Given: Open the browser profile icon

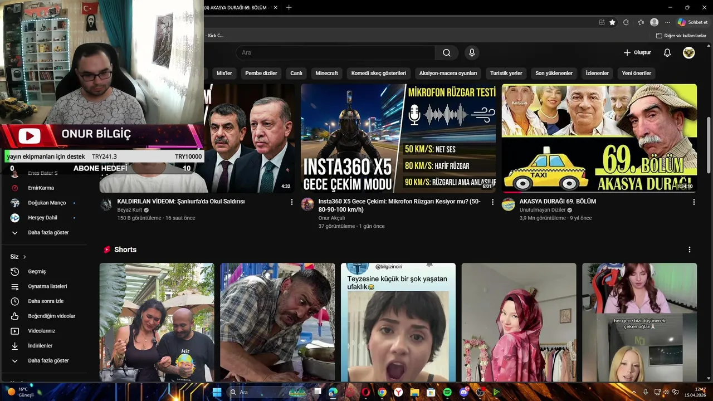Looking at the screenshot, I should pyautogui.click(x=654, y=22).
